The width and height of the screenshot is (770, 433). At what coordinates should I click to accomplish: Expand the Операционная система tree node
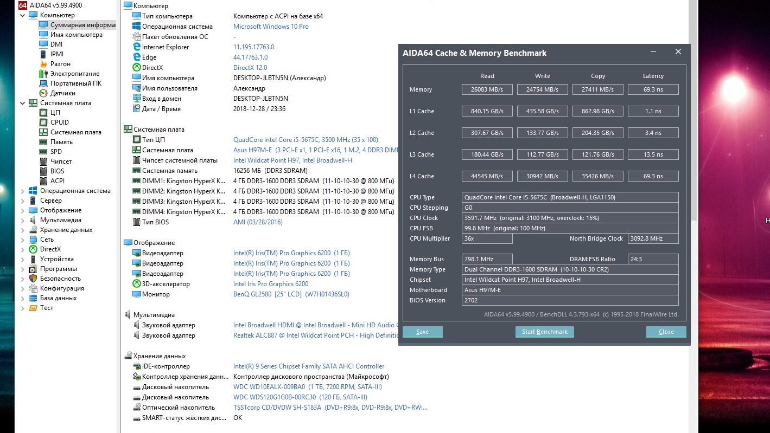click(22, 191)
